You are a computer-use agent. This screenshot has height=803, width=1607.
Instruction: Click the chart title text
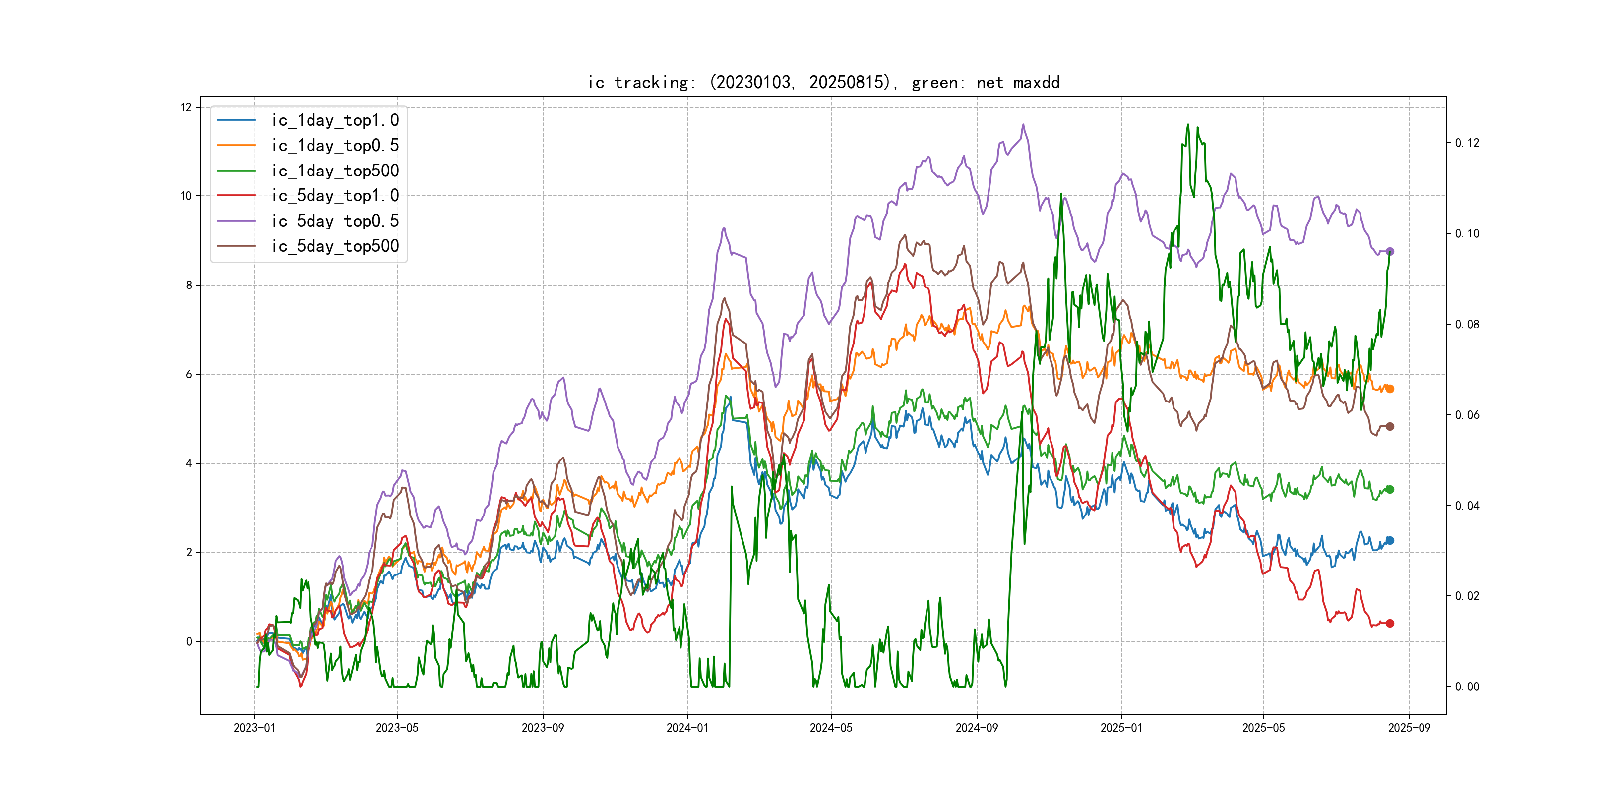point(823,82)
